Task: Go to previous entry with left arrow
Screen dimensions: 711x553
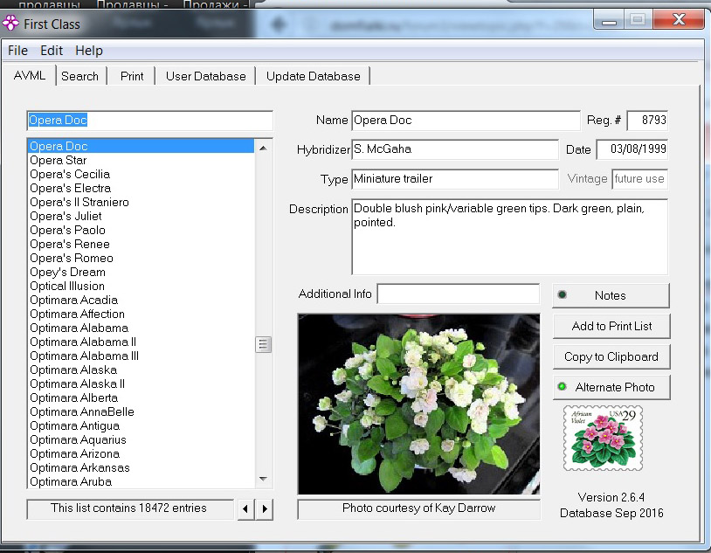Action: tap(245, 509)
